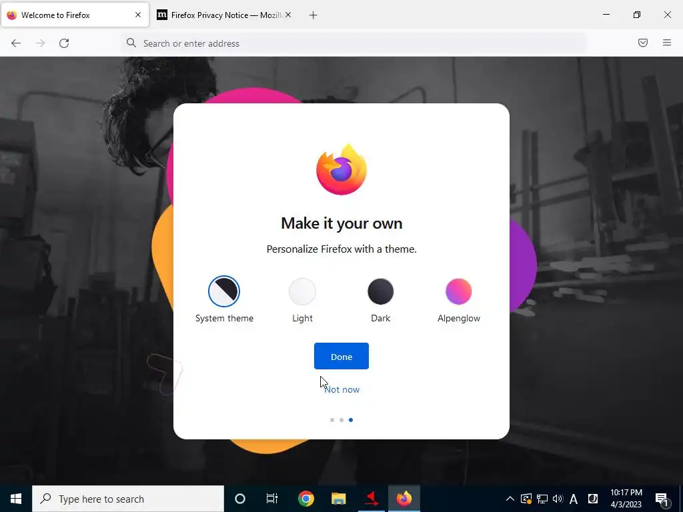The image size is (683, 512).
Task: Reload the current page
Action: coord(64,43)
